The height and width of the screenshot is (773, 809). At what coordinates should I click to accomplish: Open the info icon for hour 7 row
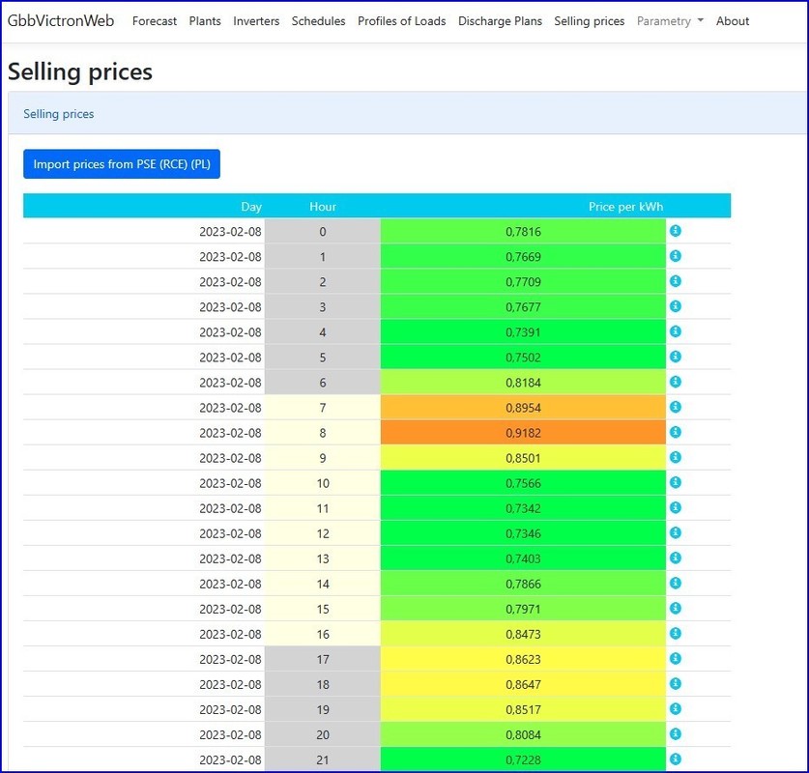pos(676,407)
